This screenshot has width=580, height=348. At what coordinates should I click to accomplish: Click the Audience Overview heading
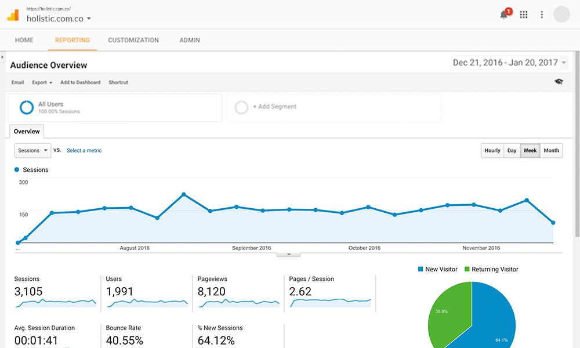49,65
